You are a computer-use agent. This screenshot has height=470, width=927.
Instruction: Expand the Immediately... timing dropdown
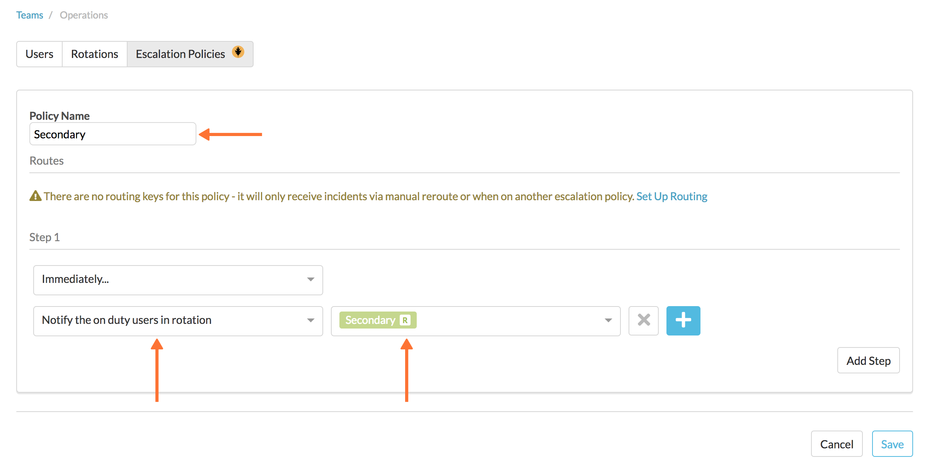click(x=178, y=280)
